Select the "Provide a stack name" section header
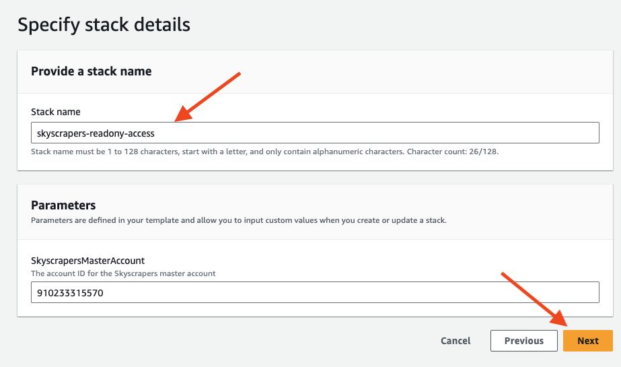This screenshot has height=367, width=621. point(92,71)
